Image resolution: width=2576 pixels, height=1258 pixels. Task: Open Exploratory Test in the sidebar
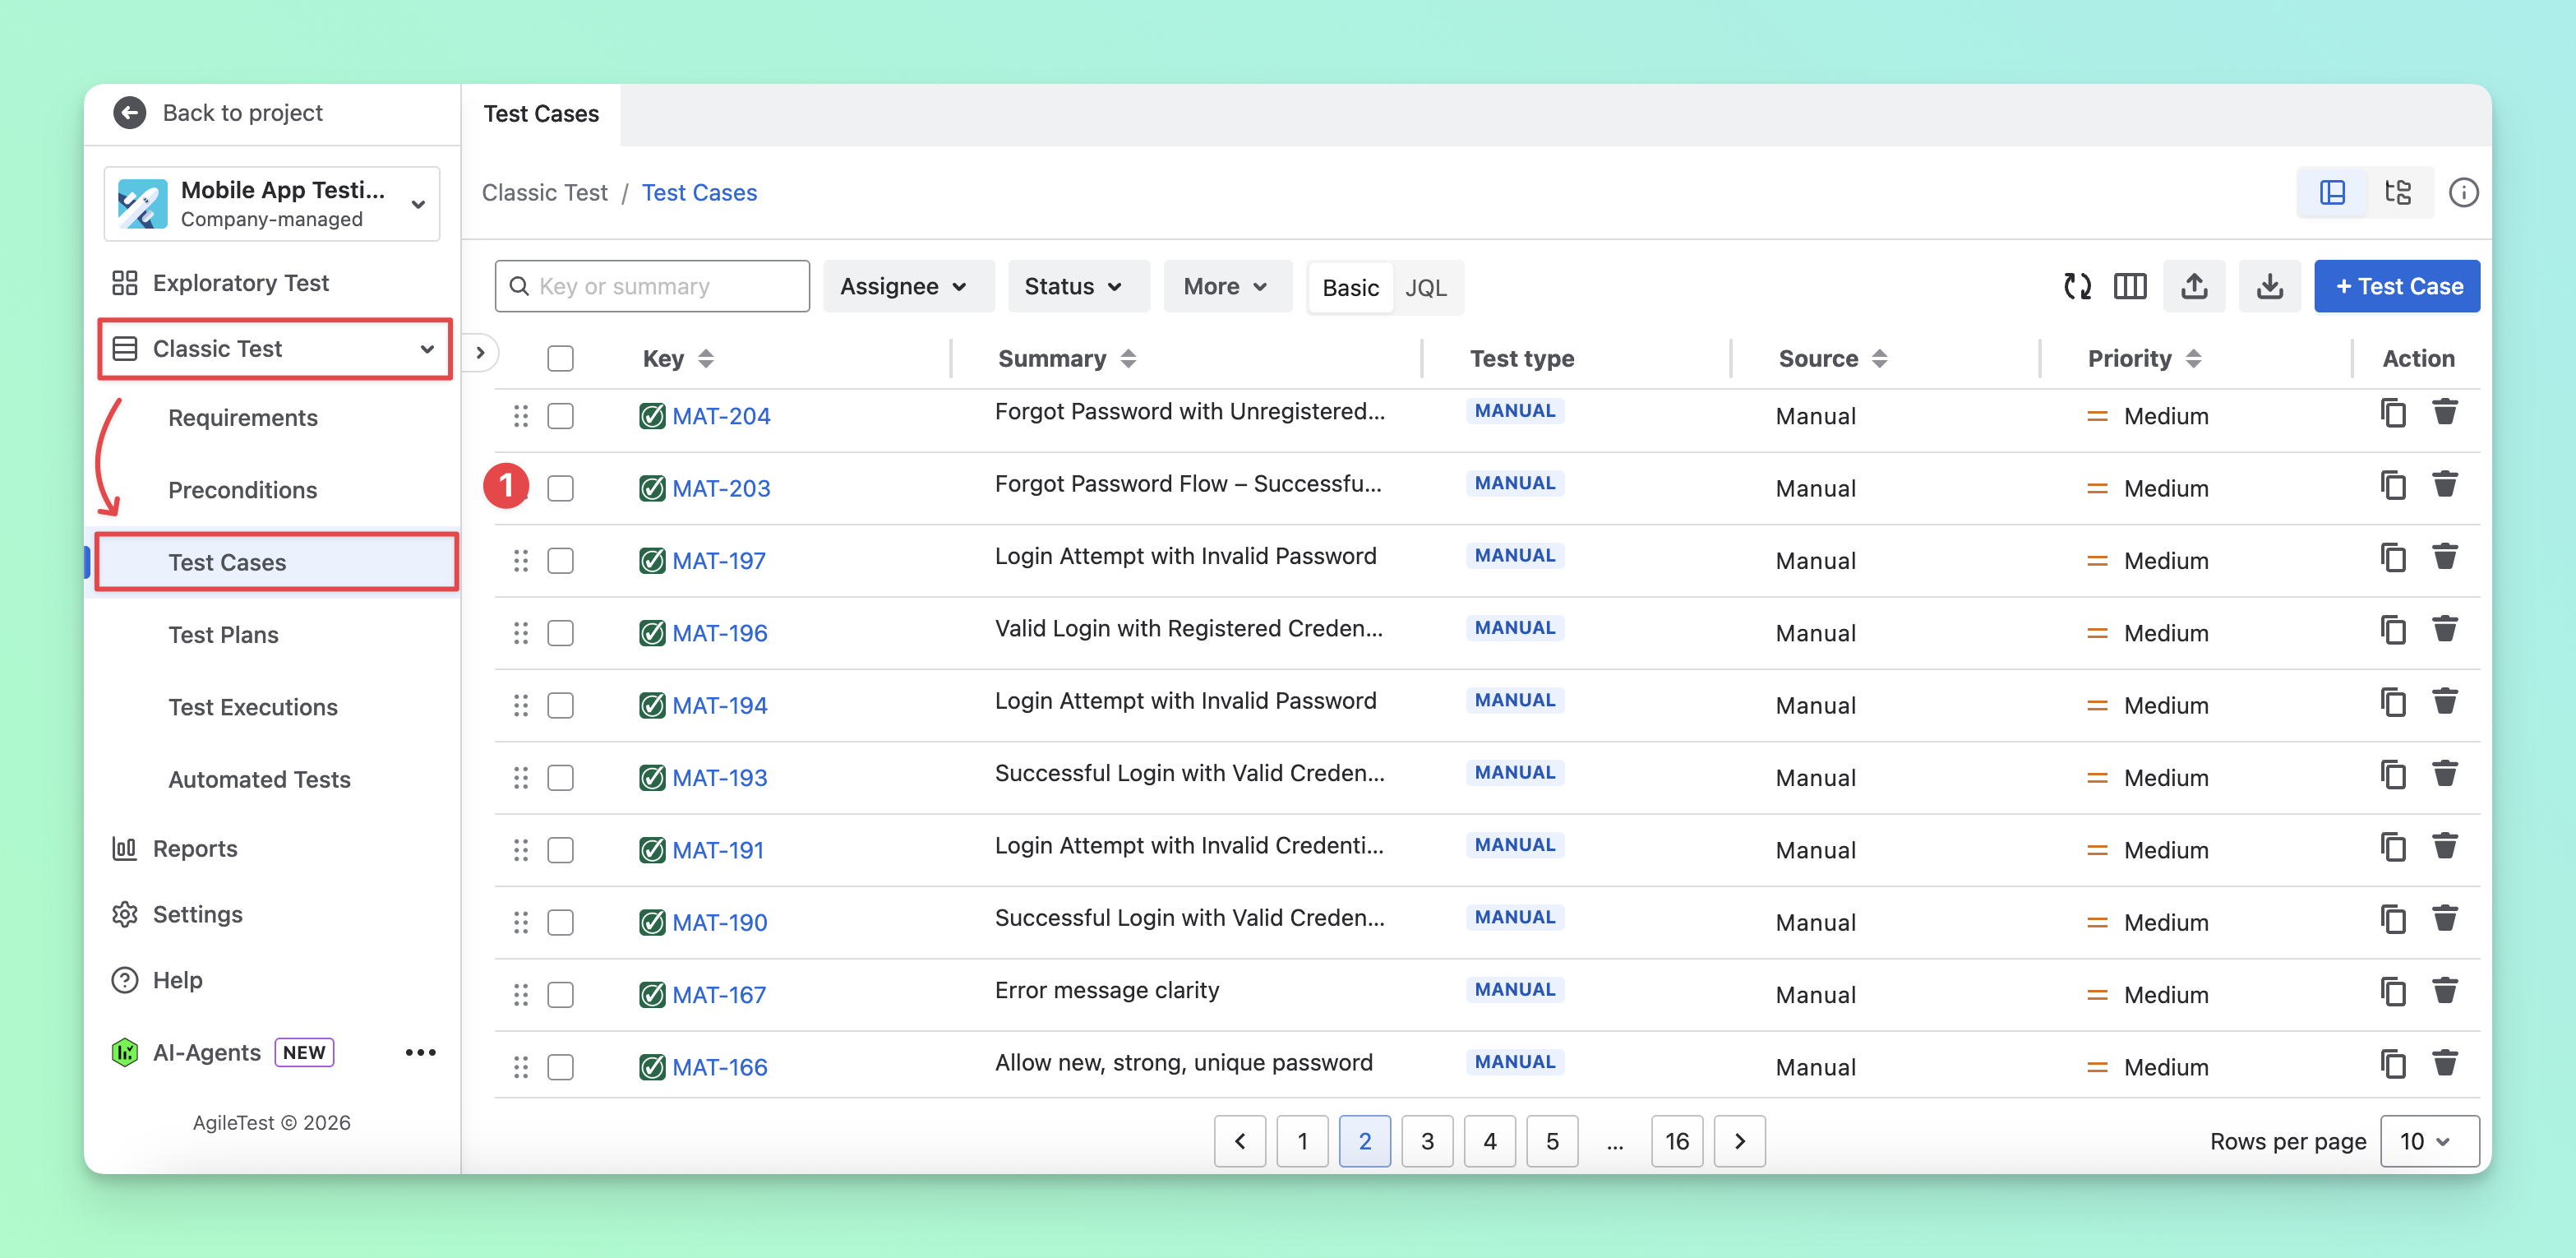(x=240, y=283)
